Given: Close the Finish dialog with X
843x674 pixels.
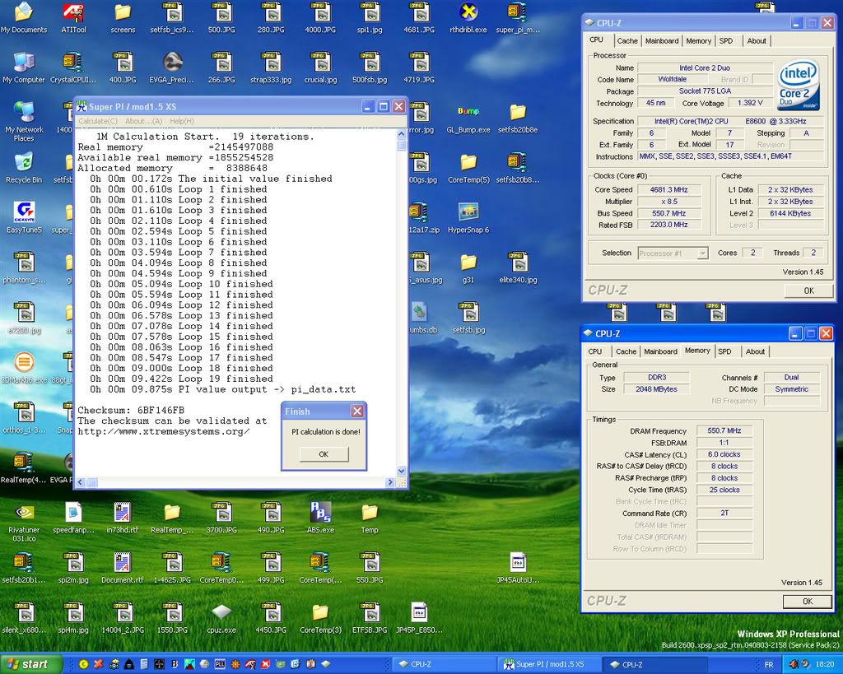Looking at the screenshot, I should [x=356, y=411].
